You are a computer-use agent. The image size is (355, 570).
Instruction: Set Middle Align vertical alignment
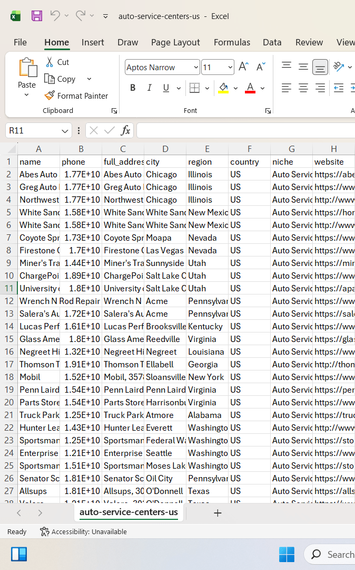pyautogui.click(x=303, y=66)
